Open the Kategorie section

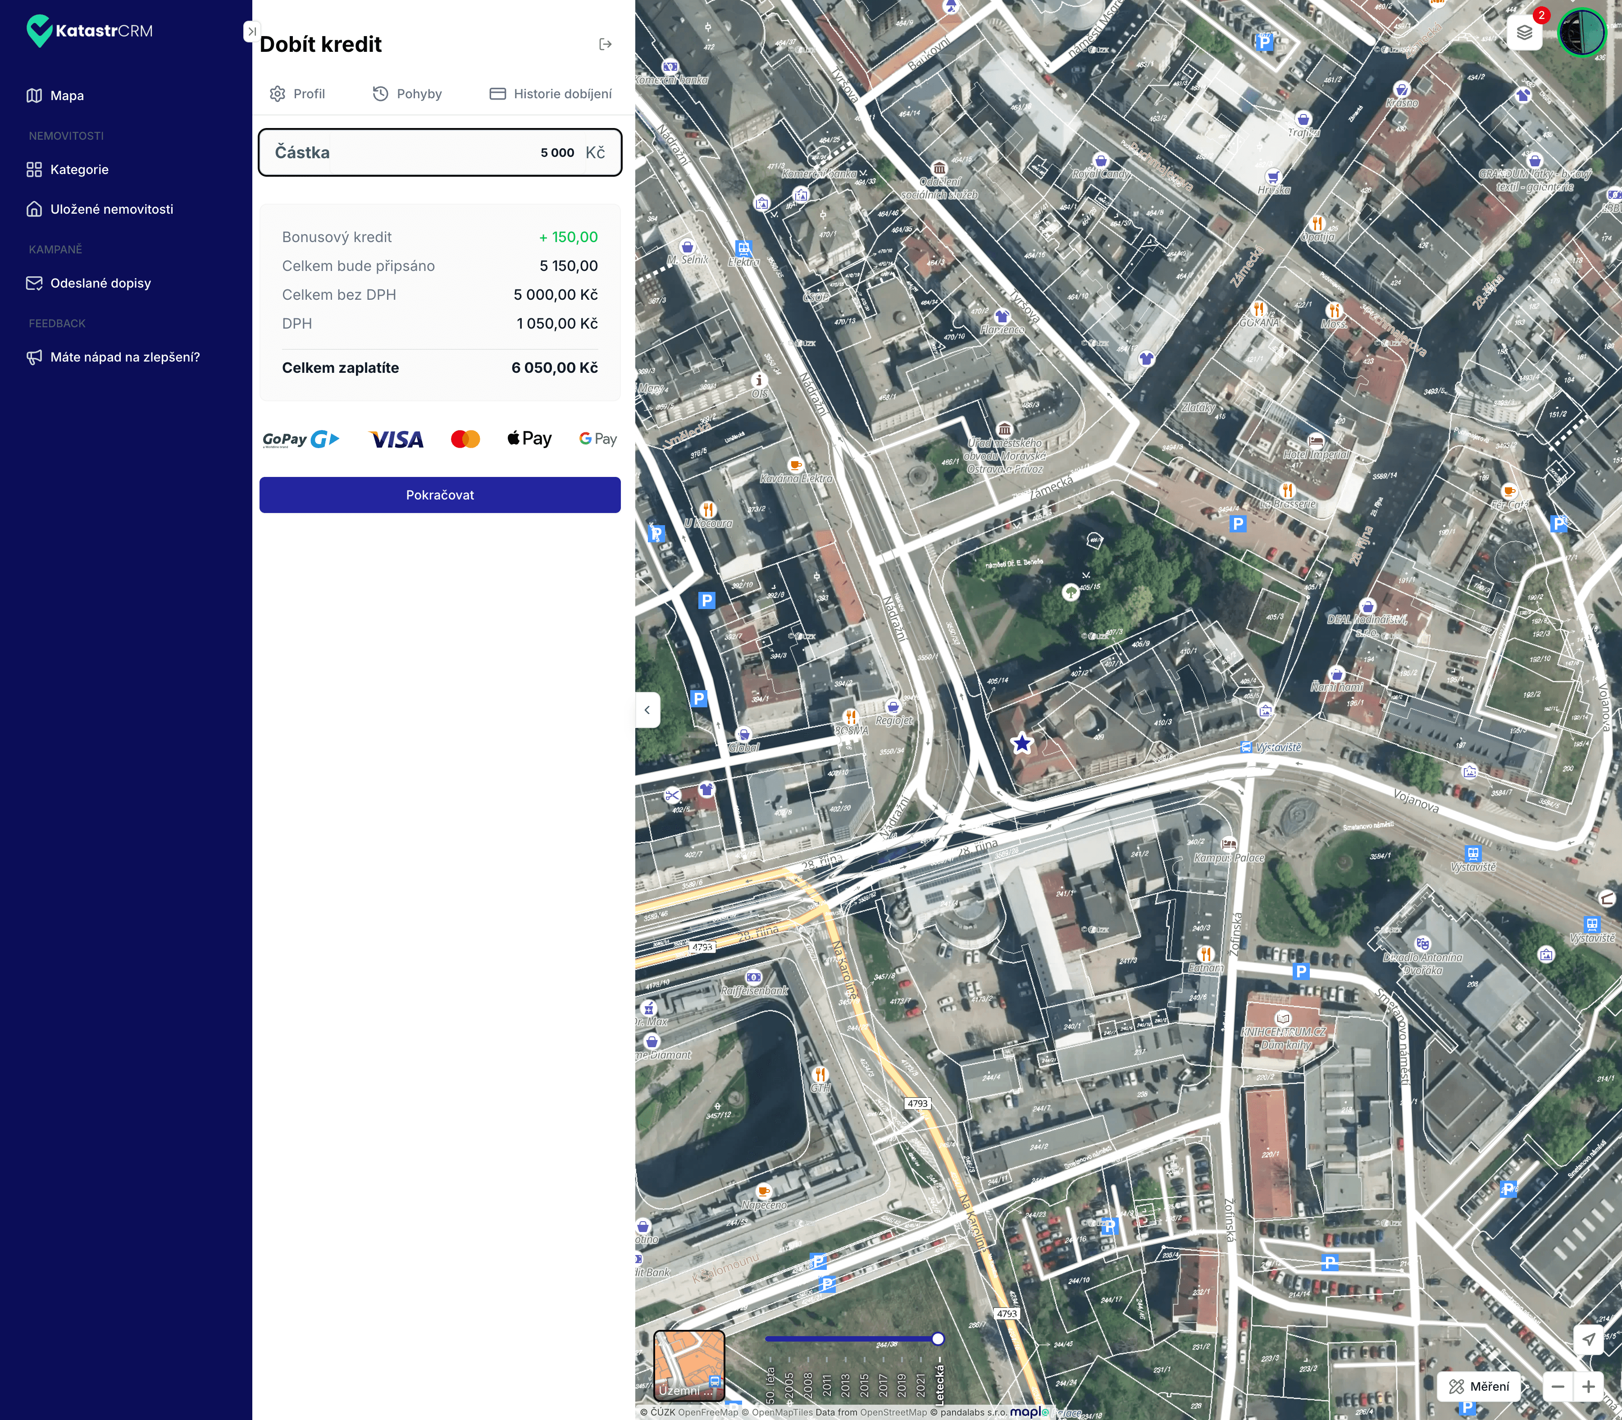(79, 169)
